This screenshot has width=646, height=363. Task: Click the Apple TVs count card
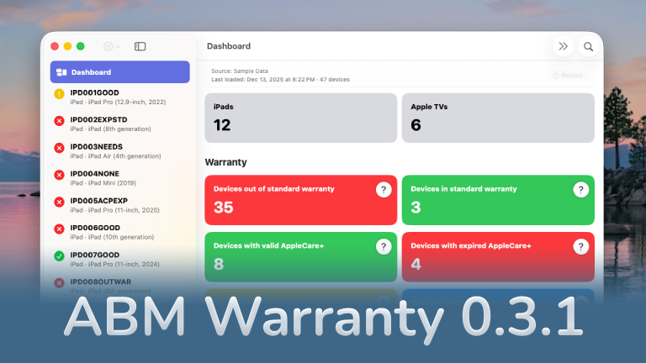coord(498,118)
